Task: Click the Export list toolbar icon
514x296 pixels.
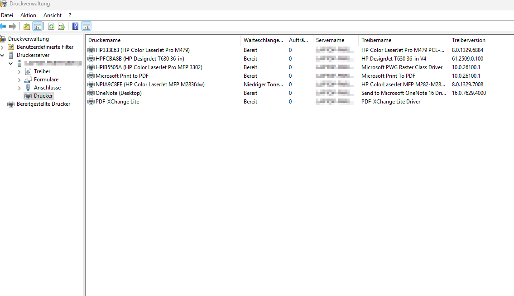Action: pos(61,26)
